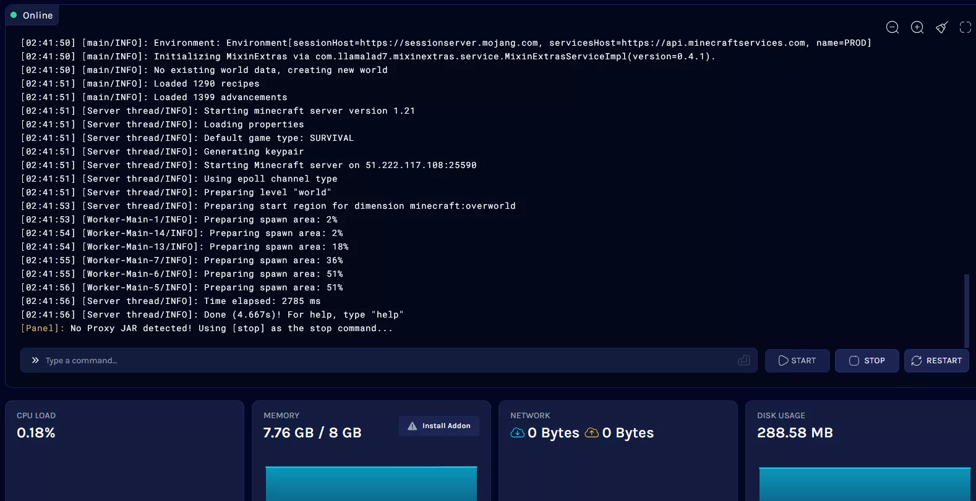Clear the console with the broom icon
The height and width of the screenshot is (501, 976).
point(941,27)
